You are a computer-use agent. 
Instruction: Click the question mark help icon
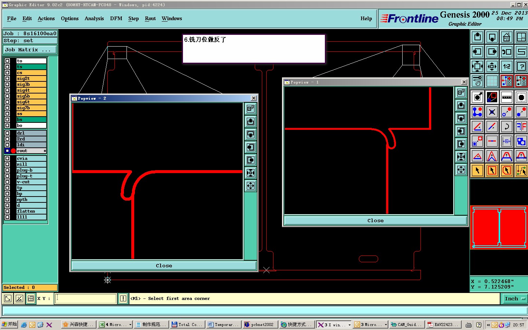coord(521,66)
